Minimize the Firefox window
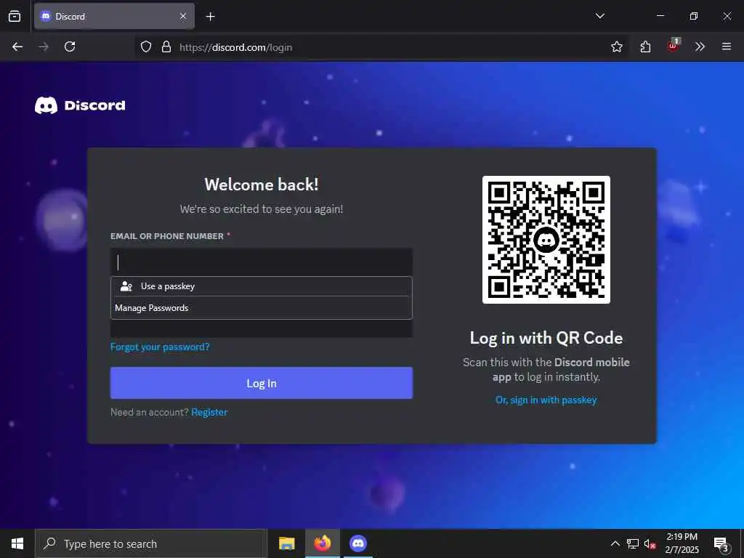The width and height of the screenshot is (744, 558). 660,16
